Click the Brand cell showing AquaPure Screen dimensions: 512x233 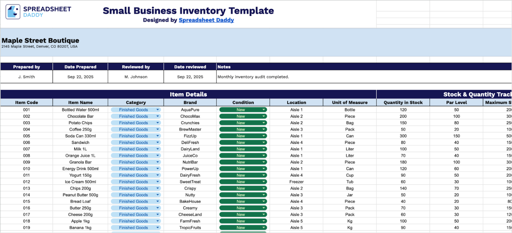point(190,110)
